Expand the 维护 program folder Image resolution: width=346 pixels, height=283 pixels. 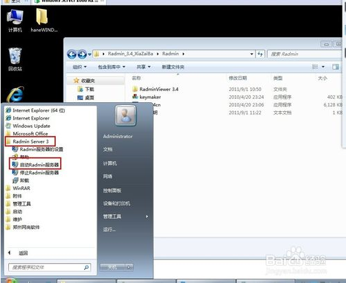tap(15, 219)
